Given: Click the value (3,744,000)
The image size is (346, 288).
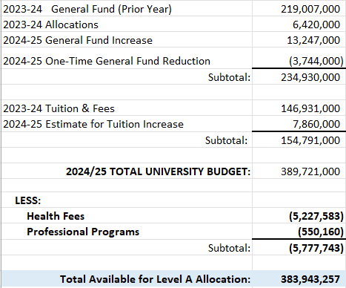Looking at the screenshot, I should tap(316, 61).
